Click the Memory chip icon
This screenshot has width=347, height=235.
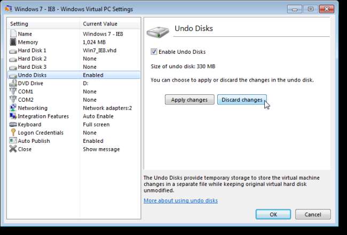(13, 42)
